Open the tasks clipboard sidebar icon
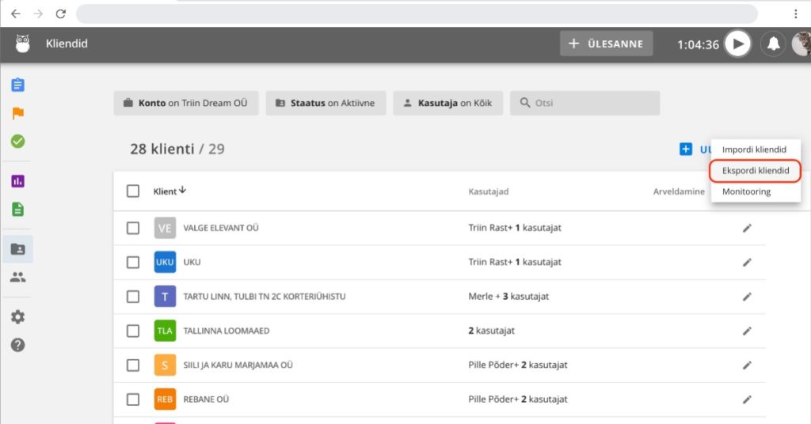Viewport: 811px width, 424px height. pos(17,85)
